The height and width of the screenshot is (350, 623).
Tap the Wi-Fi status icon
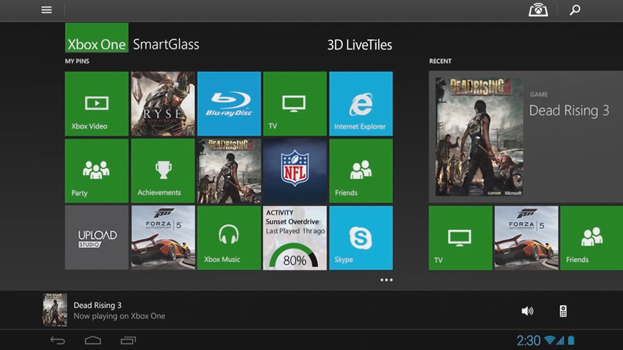coord(549,340)
